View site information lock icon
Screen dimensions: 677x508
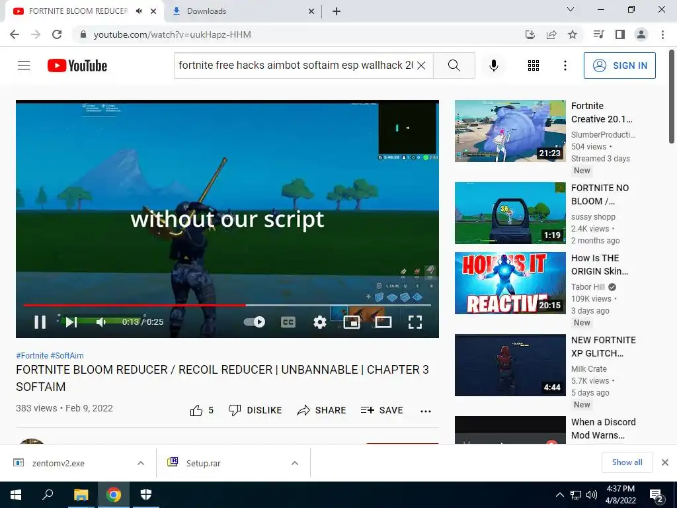click(84, 34)
